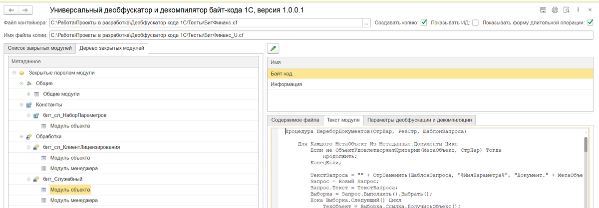Image resolution: width=599 pixels, height=208 pixels.
Task: Collapse the Закрытые паролем модули root node
Action: tap(14, 73)
